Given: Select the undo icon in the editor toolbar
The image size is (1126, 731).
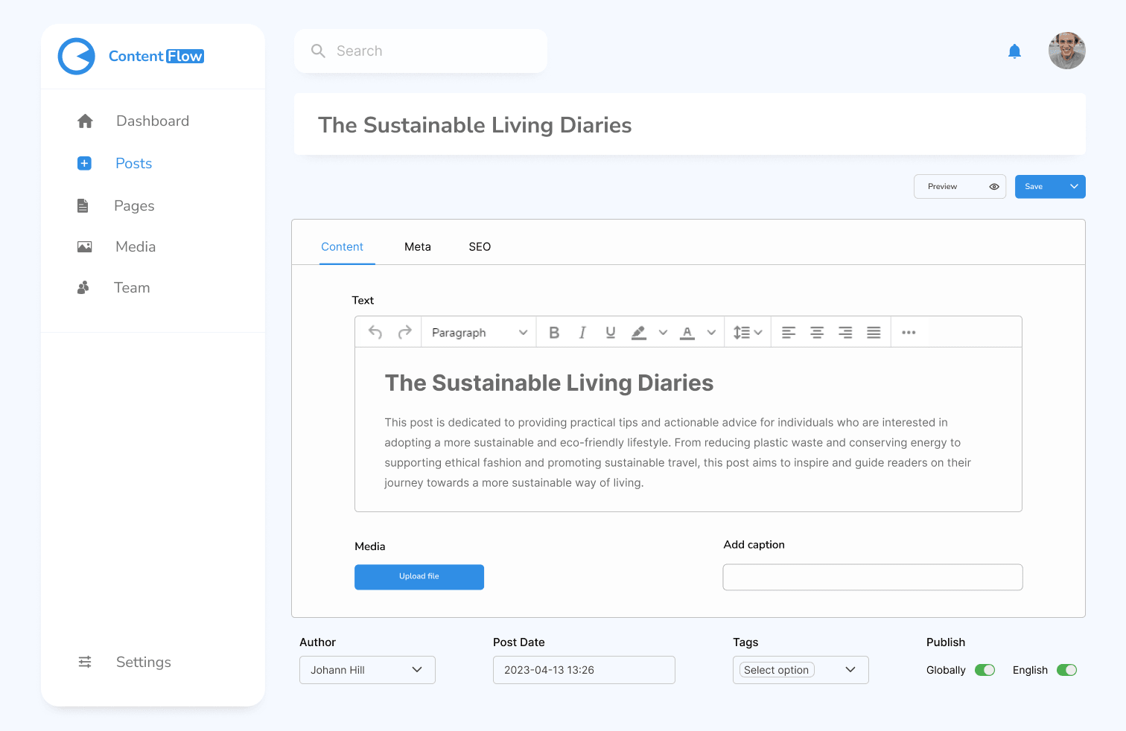Looking at the screenshot, I should (375, 332).
